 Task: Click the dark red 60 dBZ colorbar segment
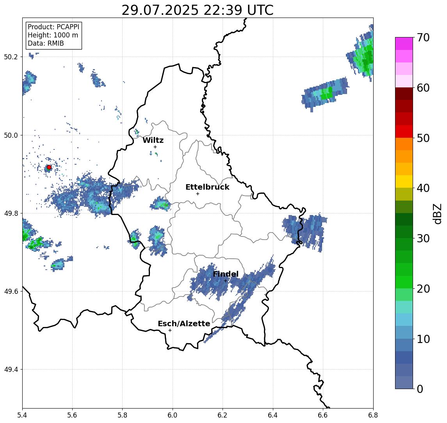pos(404,94)
